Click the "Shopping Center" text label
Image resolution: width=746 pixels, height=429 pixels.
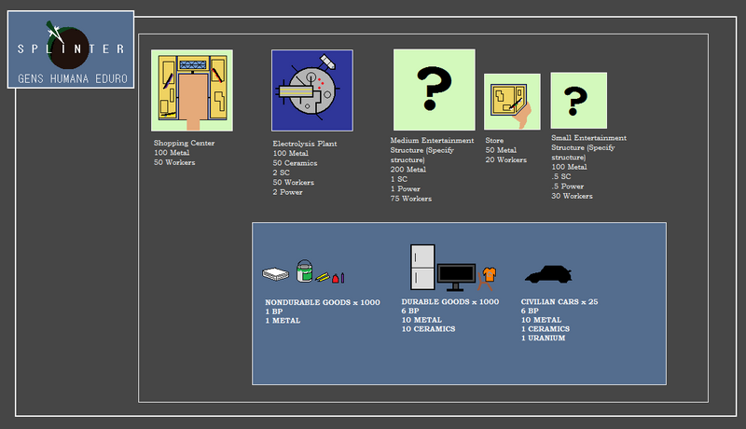pyautogui.click(x=184, y=143)
